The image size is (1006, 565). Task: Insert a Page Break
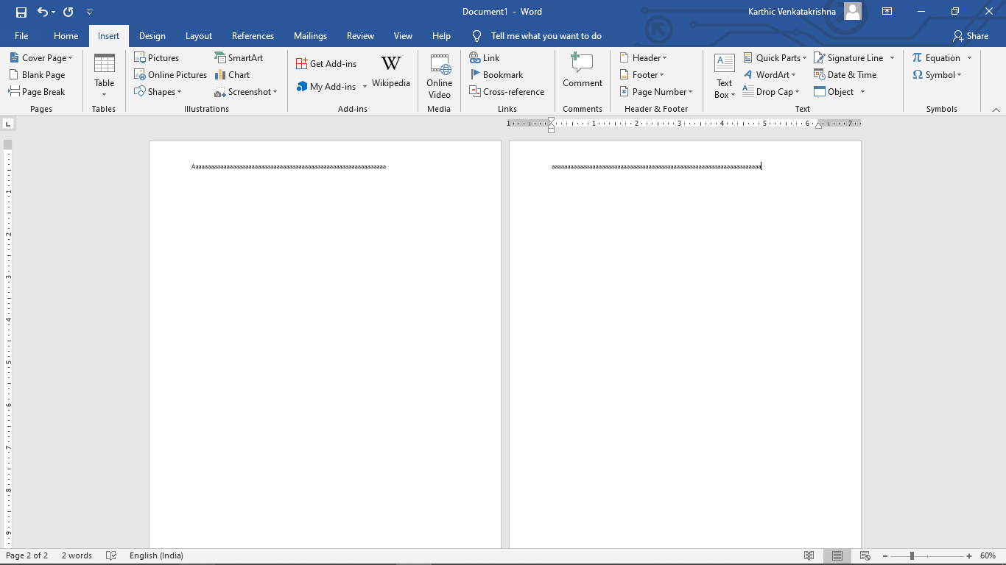(37, 91)
